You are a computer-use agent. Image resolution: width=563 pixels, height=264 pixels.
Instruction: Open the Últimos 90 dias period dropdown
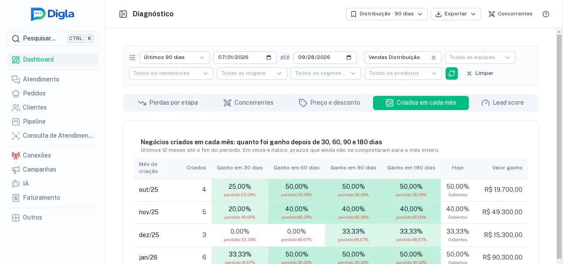click(175, 58)
